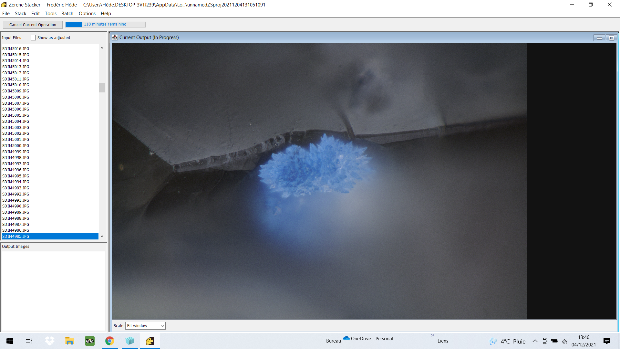
Task: Open the 4°C Pluie weather widget
Action: (508, 341)
